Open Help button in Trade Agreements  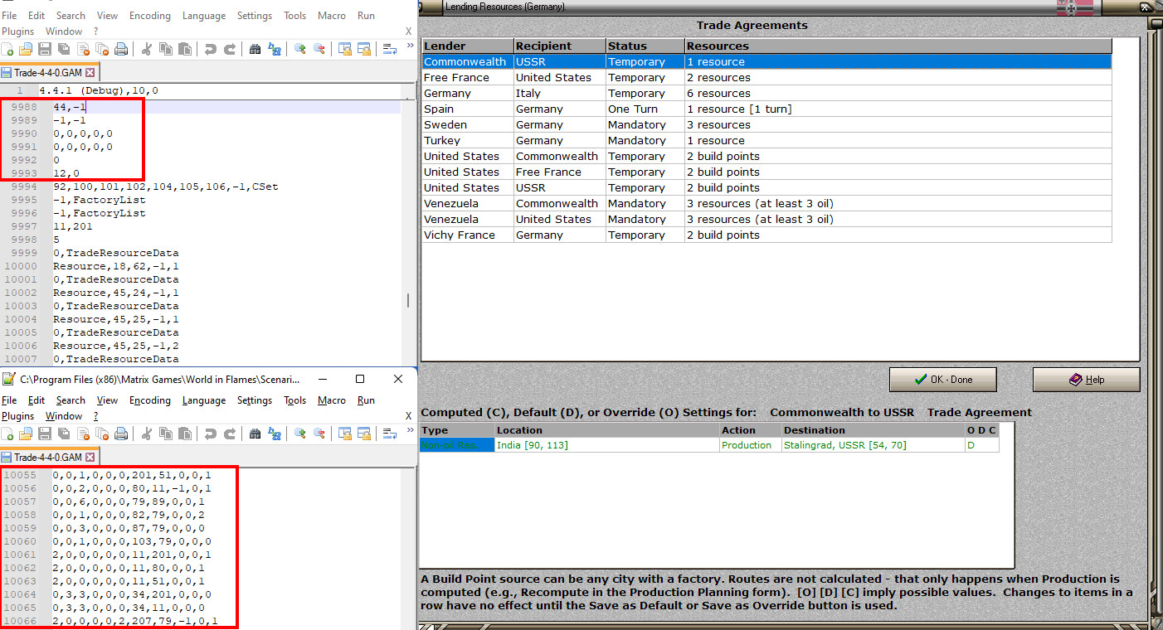[x=1087, y=380]
